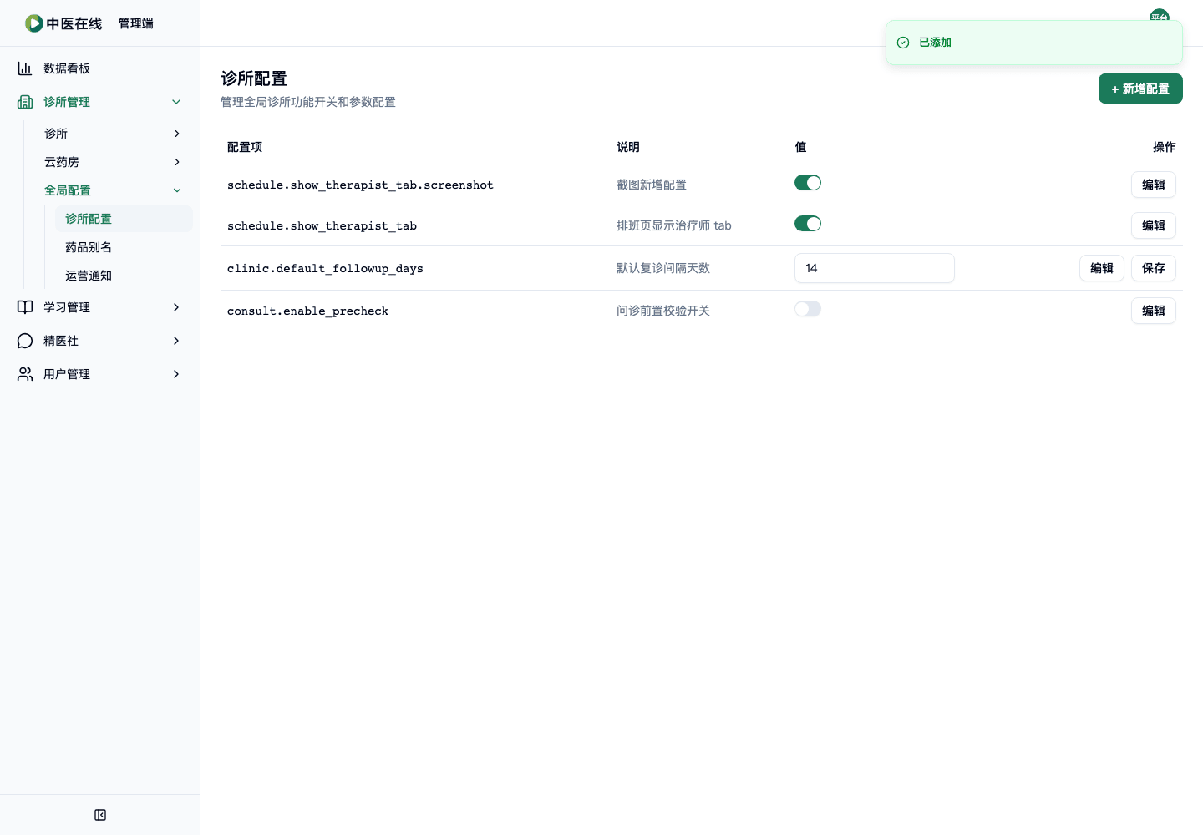Click the 诊所管理 menu label
This screenshot has height=835, width=1203.
[x=67, y=102]
